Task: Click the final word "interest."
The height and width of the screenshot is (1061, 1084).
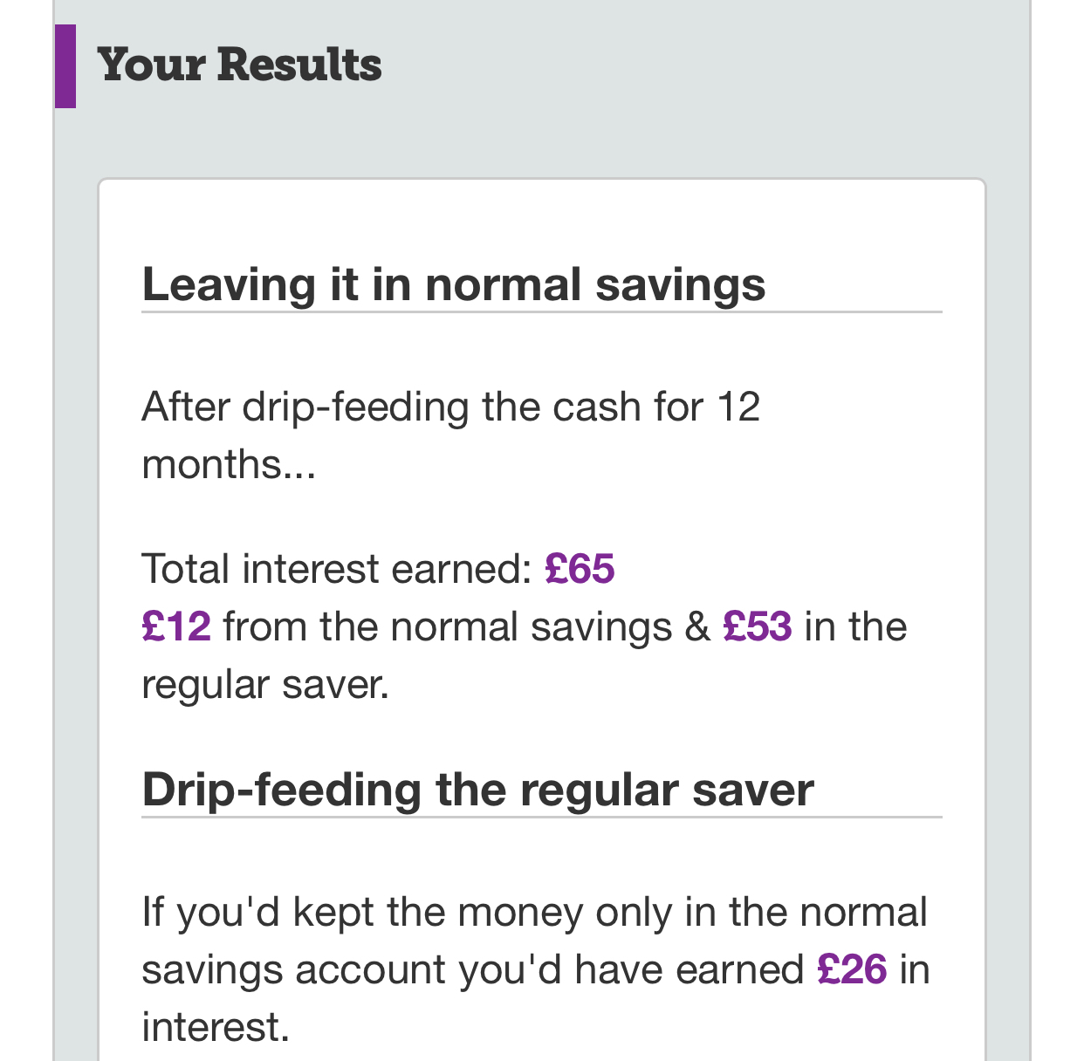Action: pyautogui.click(x=216, y=1027)
